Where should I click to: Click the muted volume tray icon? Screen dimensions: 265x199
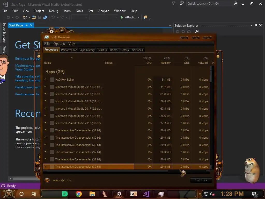[x=212, y=194]
